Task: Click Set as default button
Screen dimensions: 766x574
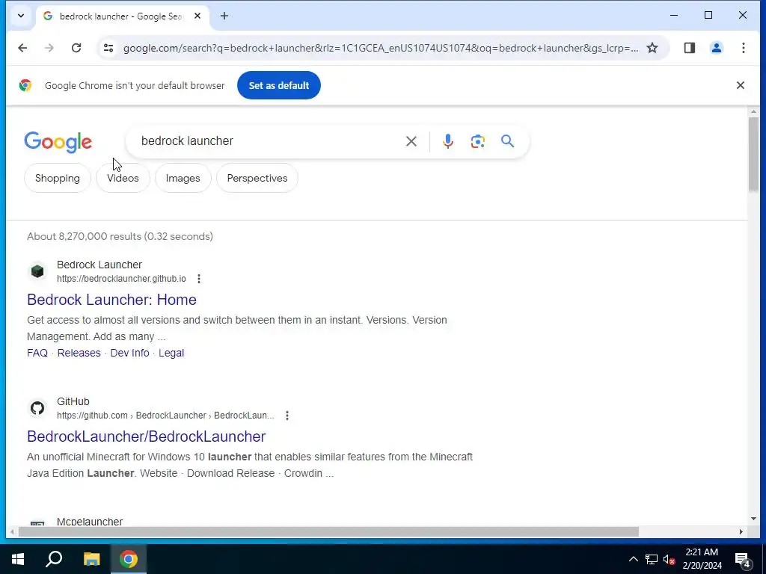Action: (x=279, y=85)
